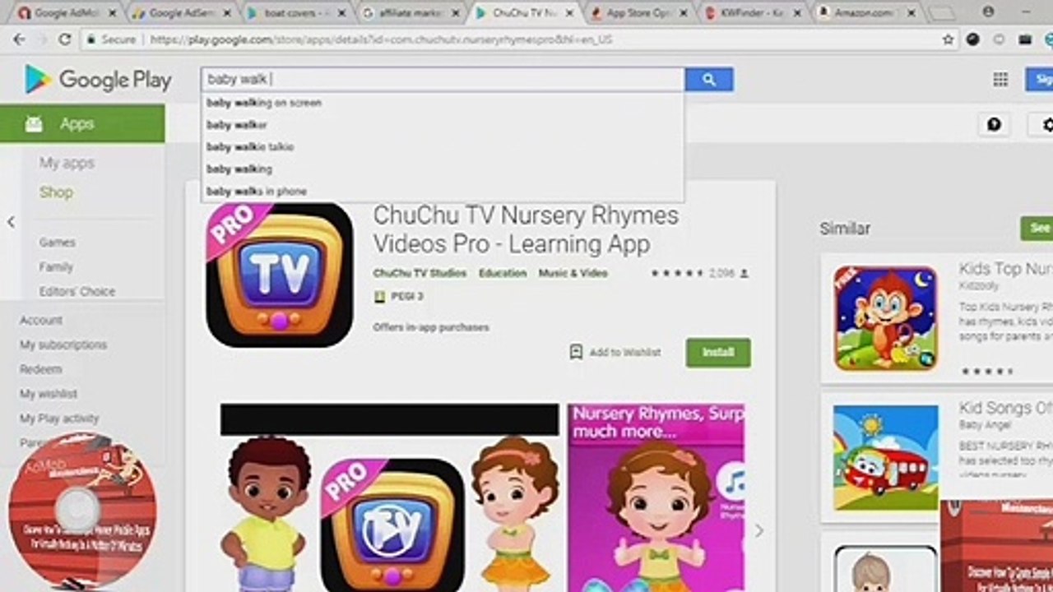
Task: Click the ChuChu TV Pro app icon
Action: [280, 275]
